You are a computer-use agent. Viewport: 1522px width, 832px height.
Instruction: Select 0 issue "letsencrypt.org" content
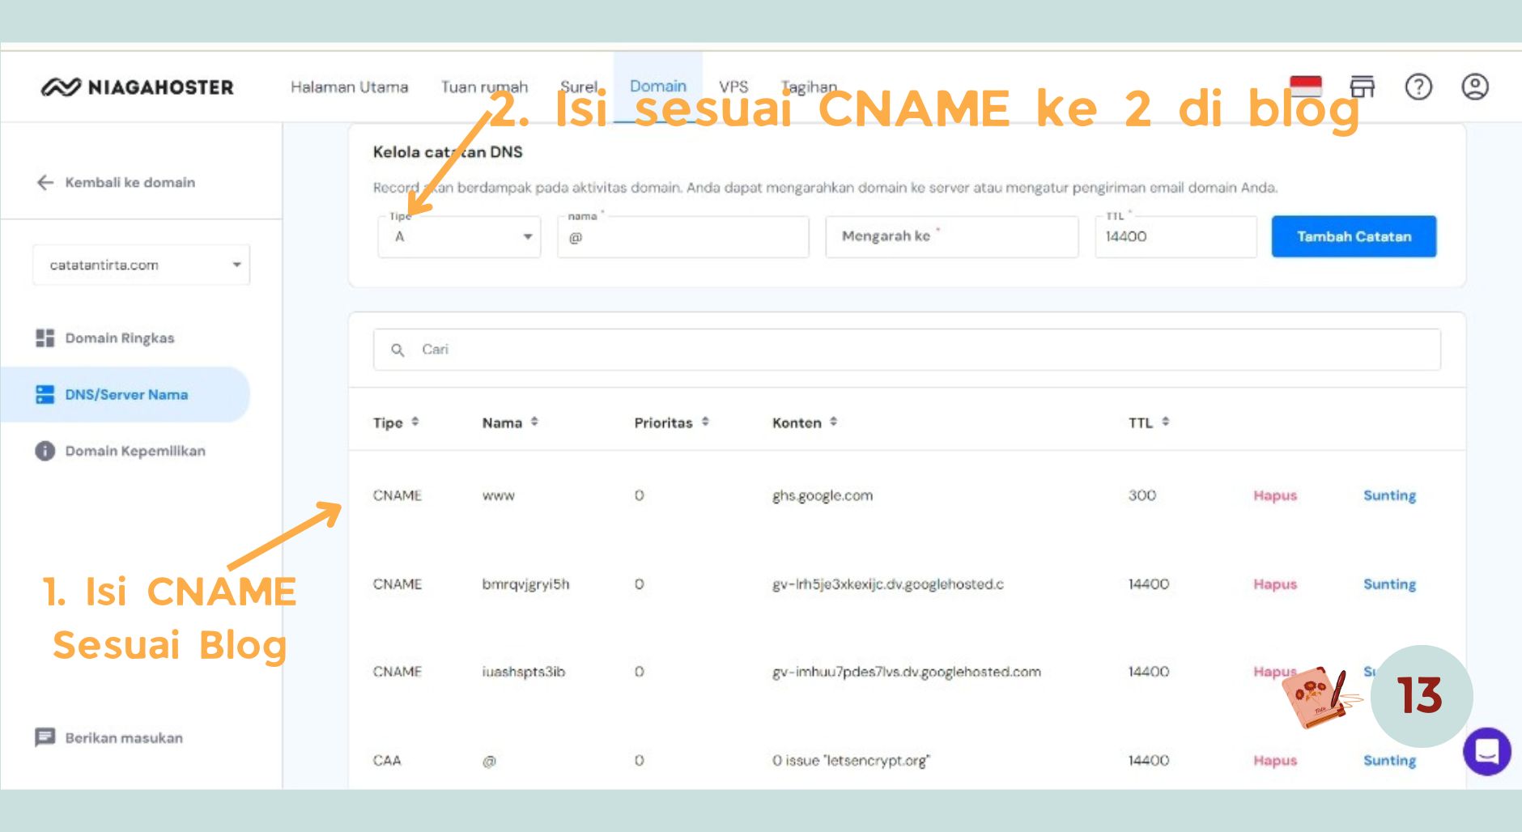coord(851,761)
